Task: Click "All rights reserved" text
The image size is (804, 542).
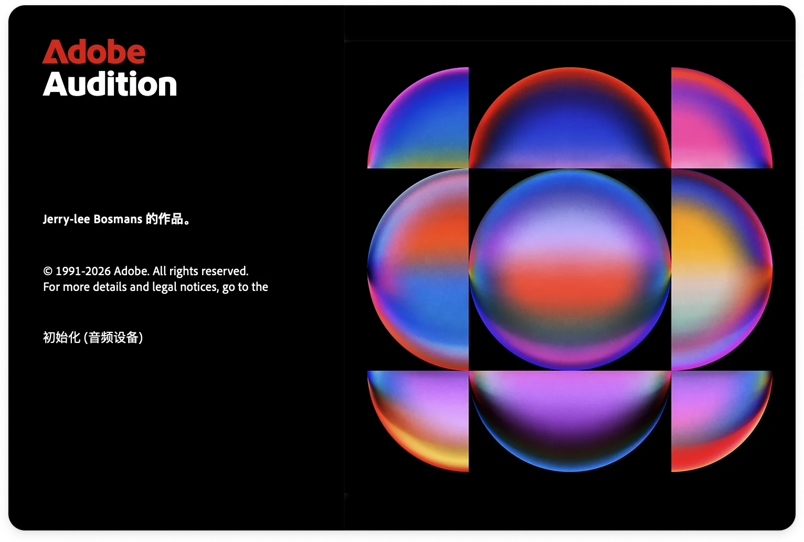Action: tap(200, 271)
